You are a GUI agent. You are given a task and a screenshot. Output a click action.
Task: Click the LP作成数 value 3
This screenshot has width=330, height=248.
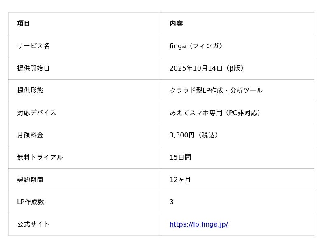pos(172,202)
